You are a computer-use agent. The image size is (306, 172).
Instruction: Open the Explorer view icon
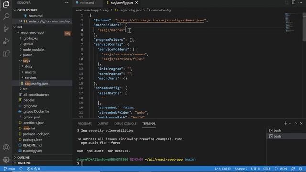point(6,4)
